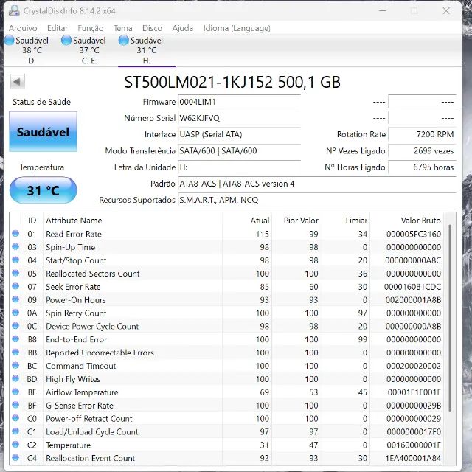Image resolution: width=472 pixels, height=472 pixels.
Task: Click the Padrão field ATA8-ACS version 4
Action: point(317,184)
